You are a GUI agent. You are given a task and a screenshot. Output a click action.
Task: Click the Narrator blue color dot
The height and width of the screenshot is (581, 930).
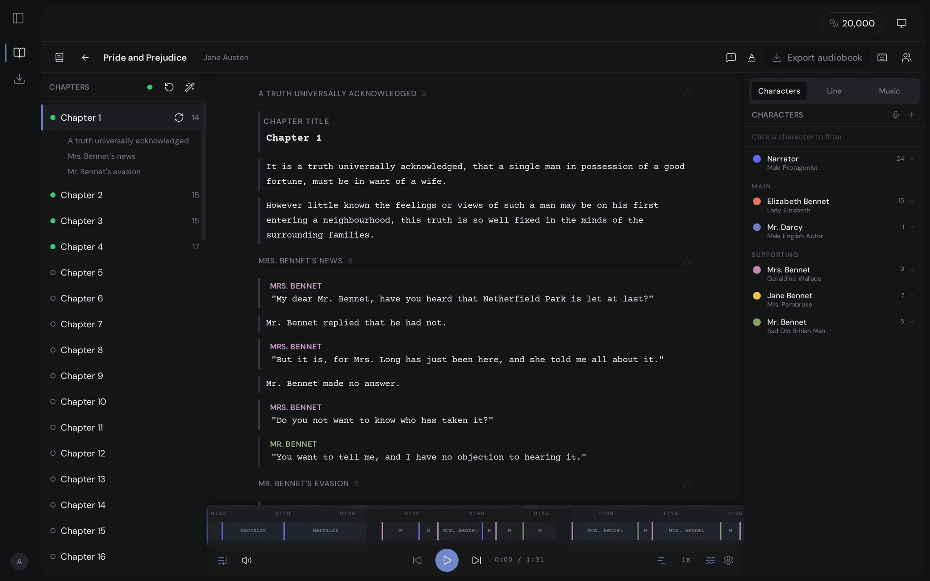[757, 159]
